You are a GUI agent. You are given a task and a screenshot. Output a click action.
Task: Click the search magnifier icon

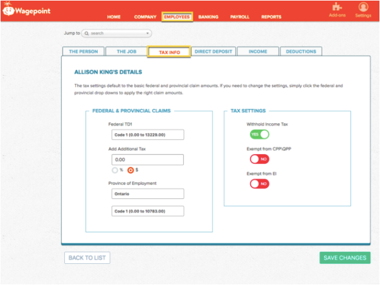coord(87,33)
